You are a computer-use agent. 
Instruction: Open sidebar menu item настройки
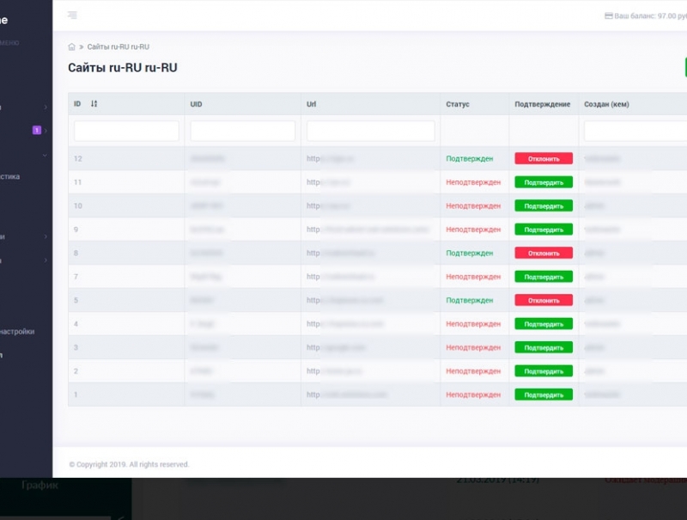pyautogui.click(x=17, y=332)
